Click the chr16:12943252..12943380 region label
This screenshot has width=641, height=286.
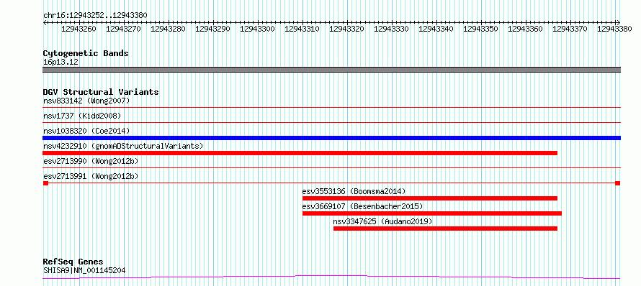[95, 16]
